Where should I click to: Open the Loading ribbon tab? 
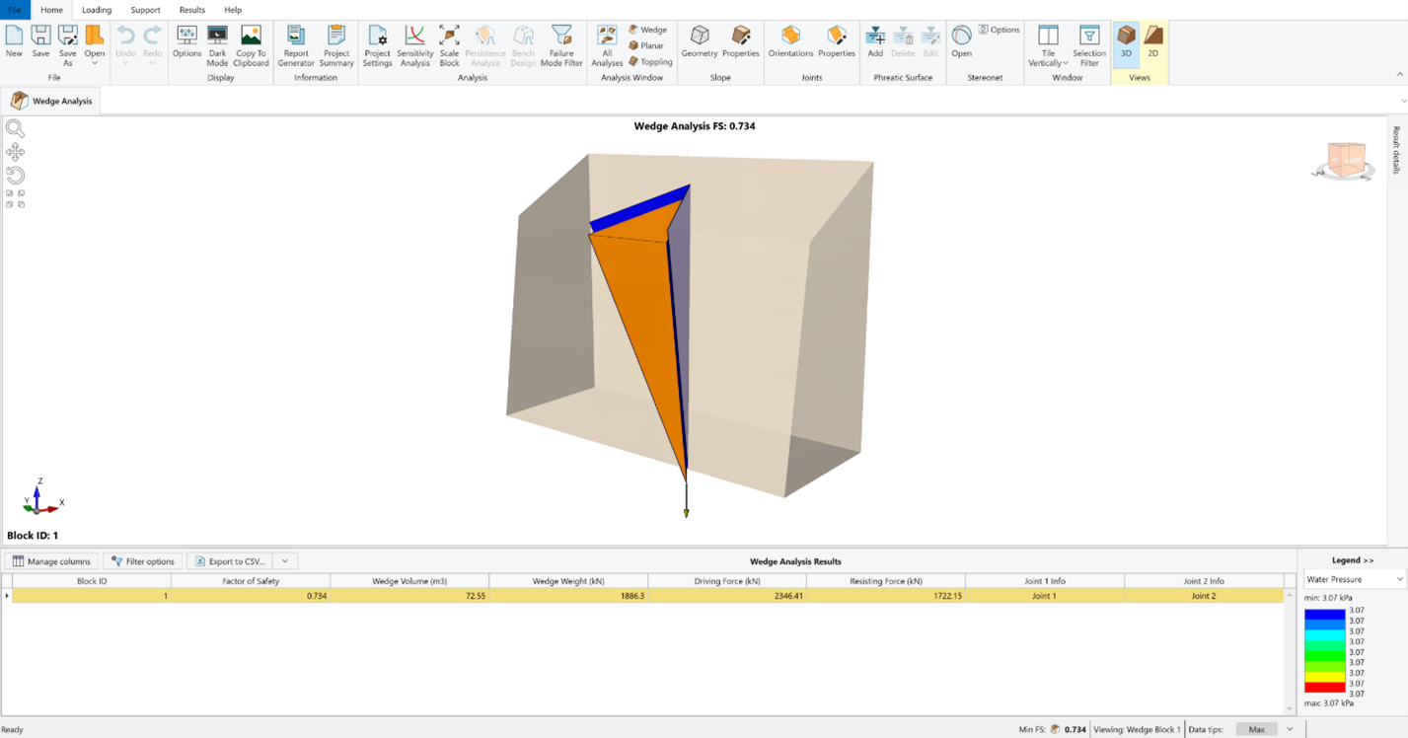97,10
